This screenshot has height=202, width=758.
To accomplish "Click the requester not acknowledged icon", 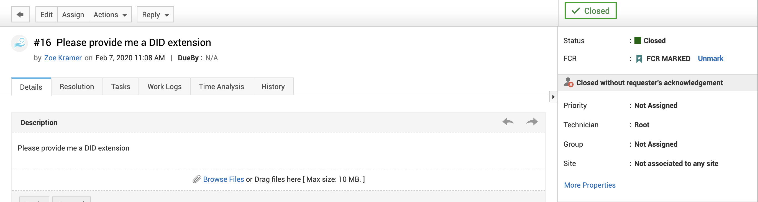I will (568, 83).
